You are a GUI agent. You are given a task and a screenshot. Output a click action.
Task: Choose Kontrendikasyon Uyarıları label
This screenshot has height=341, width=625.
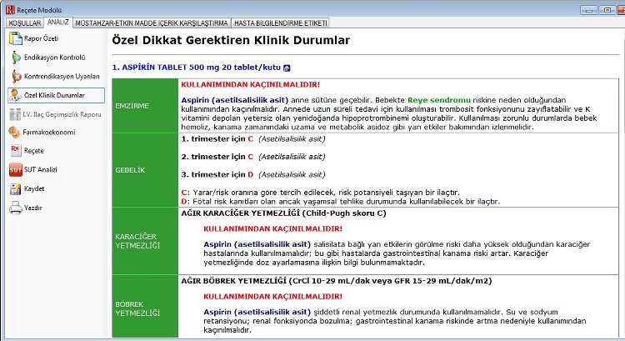[62, 76]
